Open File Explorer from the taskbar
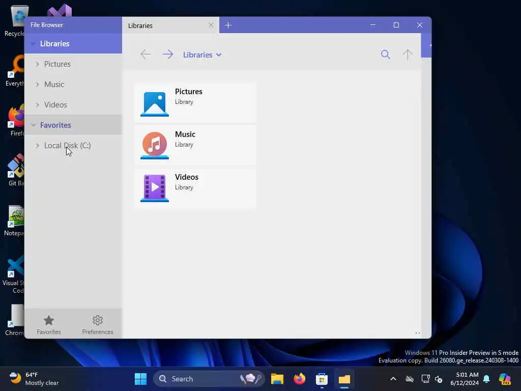 [x=277, y=379]
